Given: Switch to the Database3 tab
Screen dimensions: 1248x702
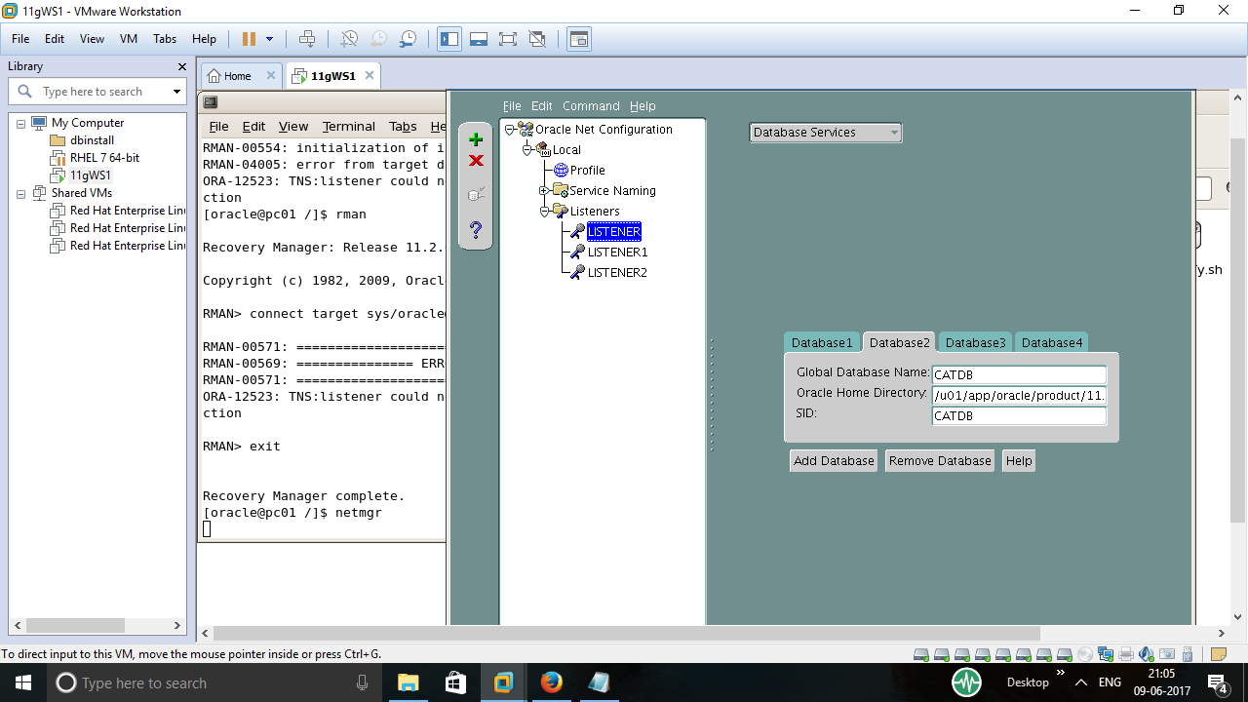Looking at the screenshot, I should 976,342.
